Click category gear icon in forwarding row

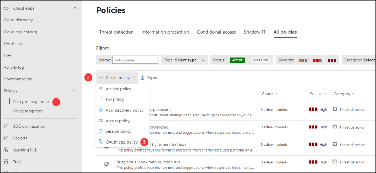(x=335, y=127)
